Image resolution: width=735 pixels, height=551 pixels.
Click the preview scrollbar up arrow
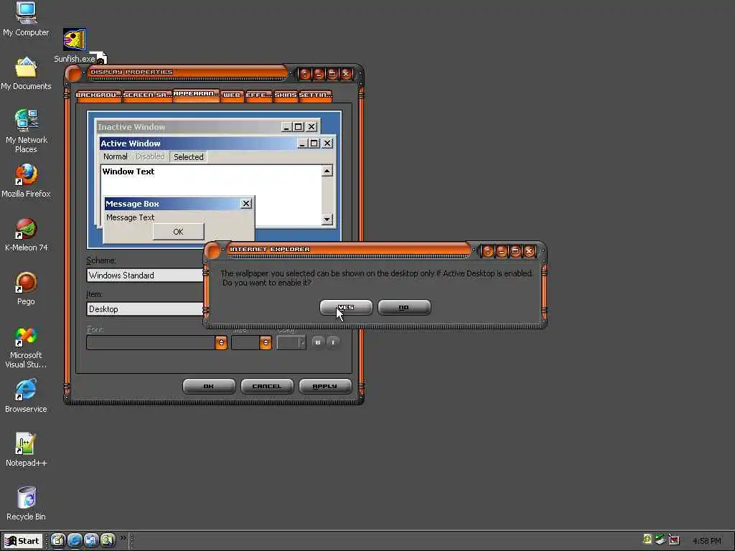click(x=327, y=171)
